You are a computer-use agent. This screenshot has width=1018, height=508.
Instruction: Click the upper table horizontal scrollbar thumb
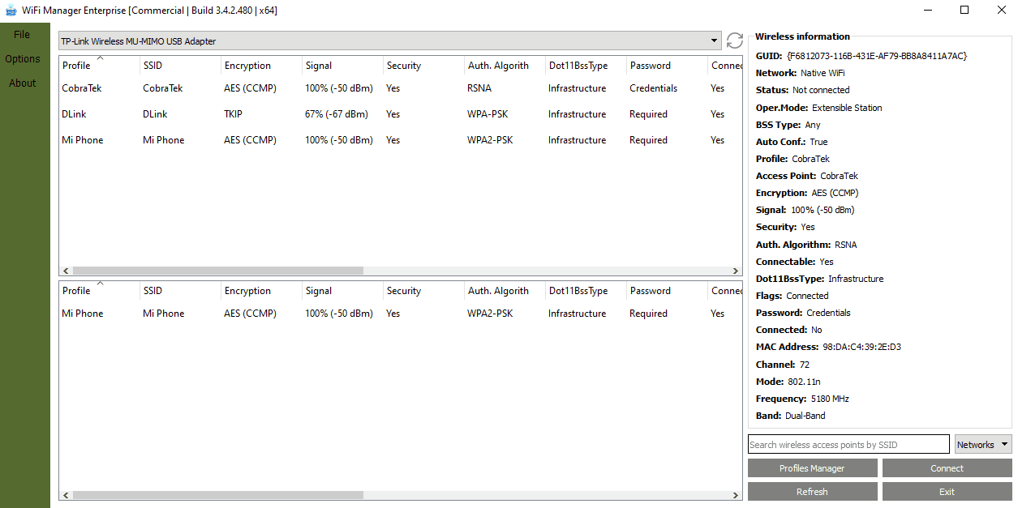pyautogui.click(x=217, y=271)
